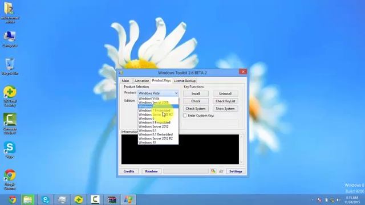Switch to the Main tab
365x205 pixels.
125,81
